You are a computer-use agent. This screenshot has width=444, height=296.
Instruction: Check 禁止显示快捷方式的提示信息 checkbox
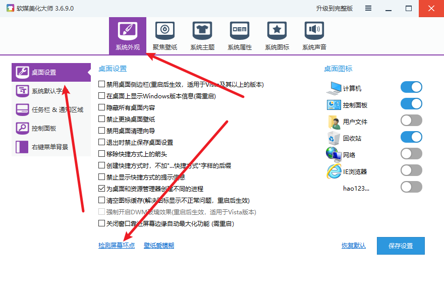[x=101, y=177]
